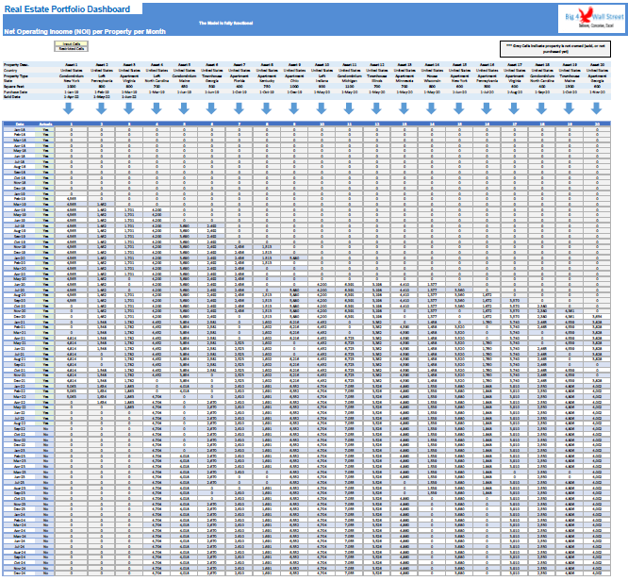Click the blue down arrow under Asset 19
This screenshot has height=581, width=628.
click(x=570, y=108)
